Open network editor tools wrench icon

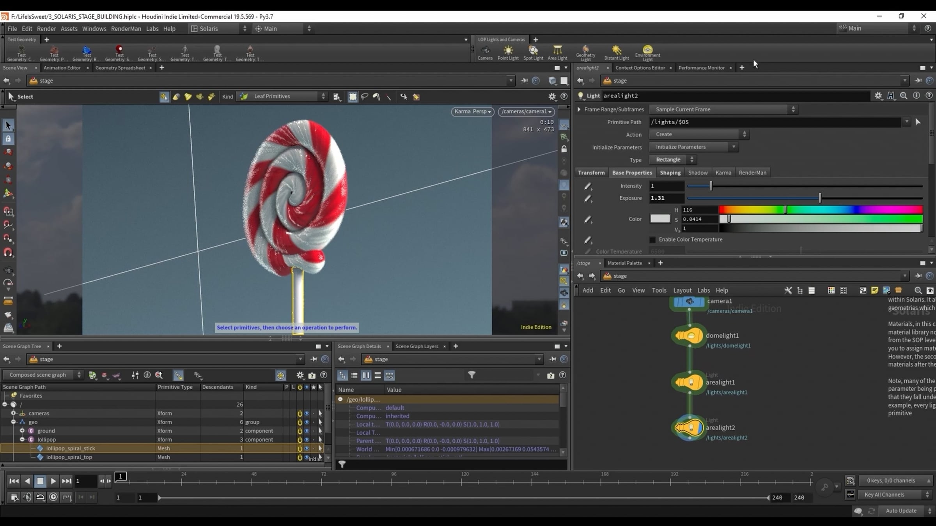point(788,290)
